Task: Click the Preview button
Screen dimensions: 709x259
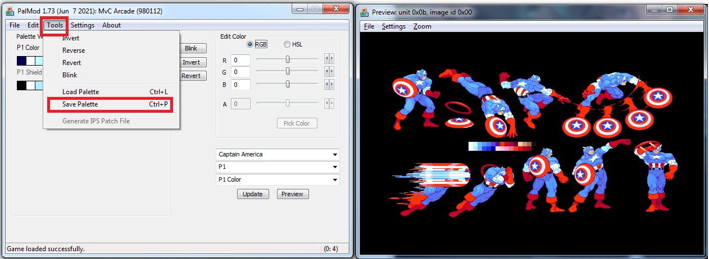Action: 292,194
